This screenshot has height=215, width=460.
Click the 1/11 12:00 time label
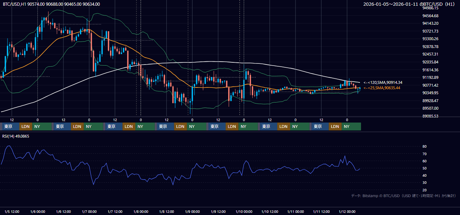click(x=321, y=211)
